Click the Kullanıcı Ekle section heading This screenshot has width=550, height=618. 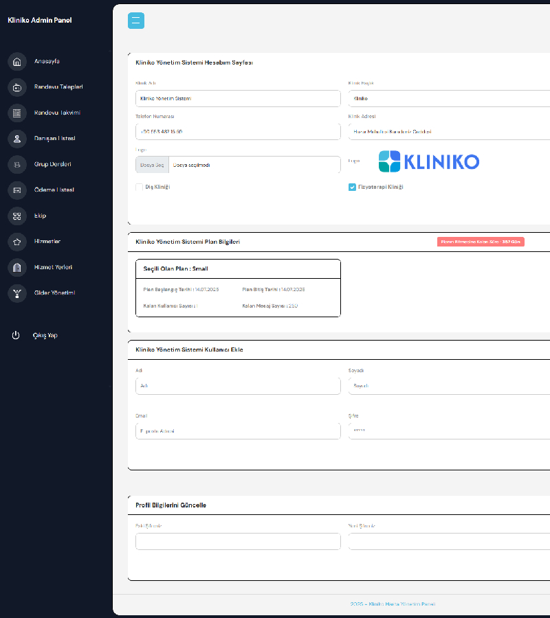coord(189,350)
